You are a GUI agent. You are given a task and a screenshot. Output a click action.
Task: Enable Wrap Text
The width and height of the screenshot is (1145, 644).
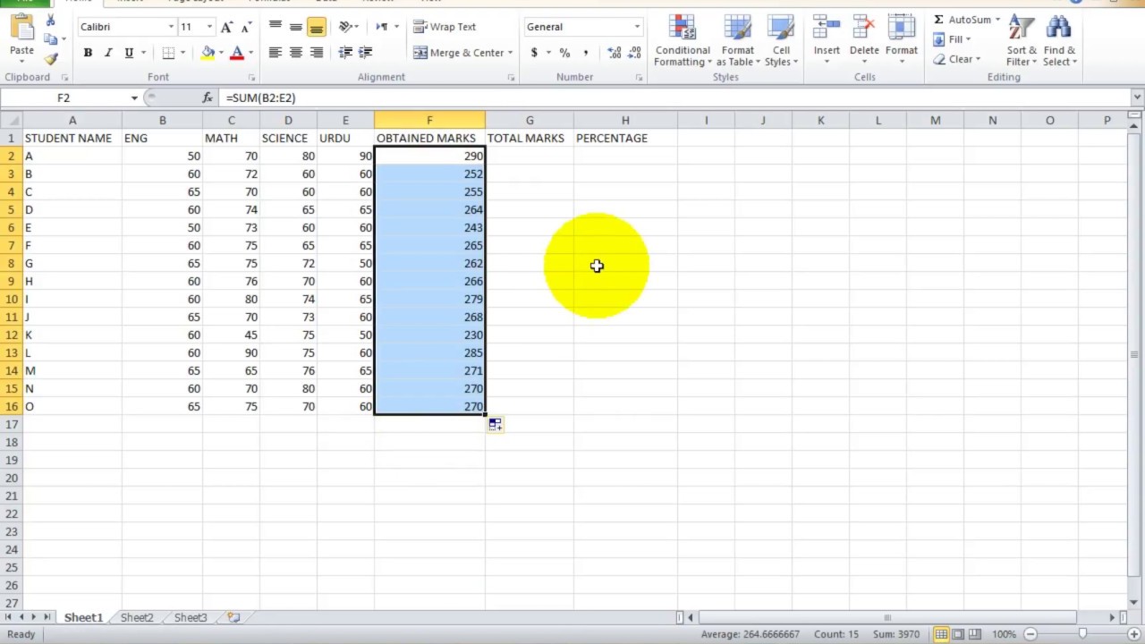tap(445, 27)
